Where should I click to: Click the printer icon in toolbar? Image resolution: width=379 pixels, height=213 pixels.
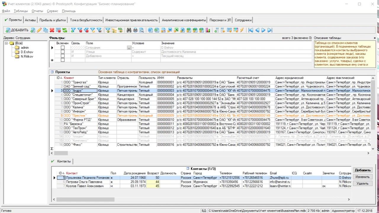tap(135, 30)
